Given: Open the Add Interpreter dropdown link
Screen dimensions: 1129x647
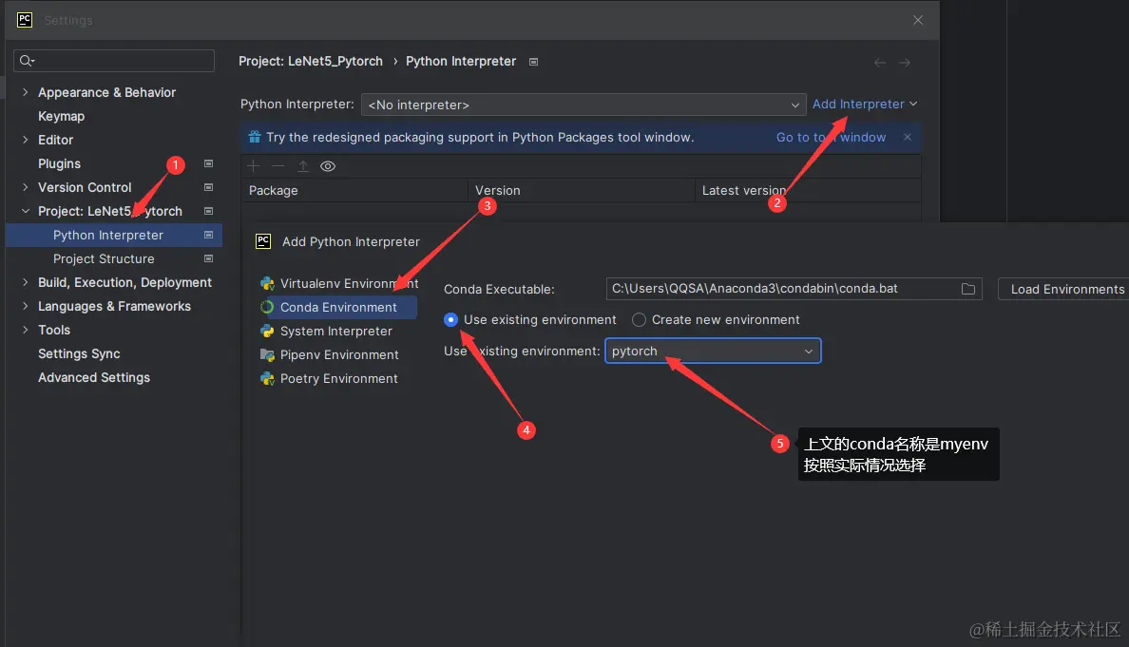Looking at the screenshot, I should (x=865, y=104).
